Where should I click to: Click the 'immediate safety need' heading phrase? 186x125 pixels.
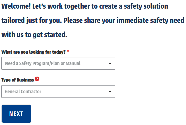click(150, 21)
